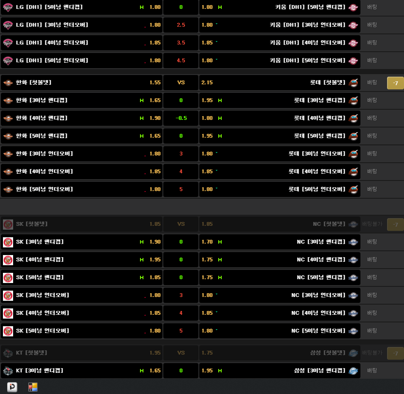Open the P app icon in taskbar
The width and height of the screenshot is (404, 394).
(12, 387)
